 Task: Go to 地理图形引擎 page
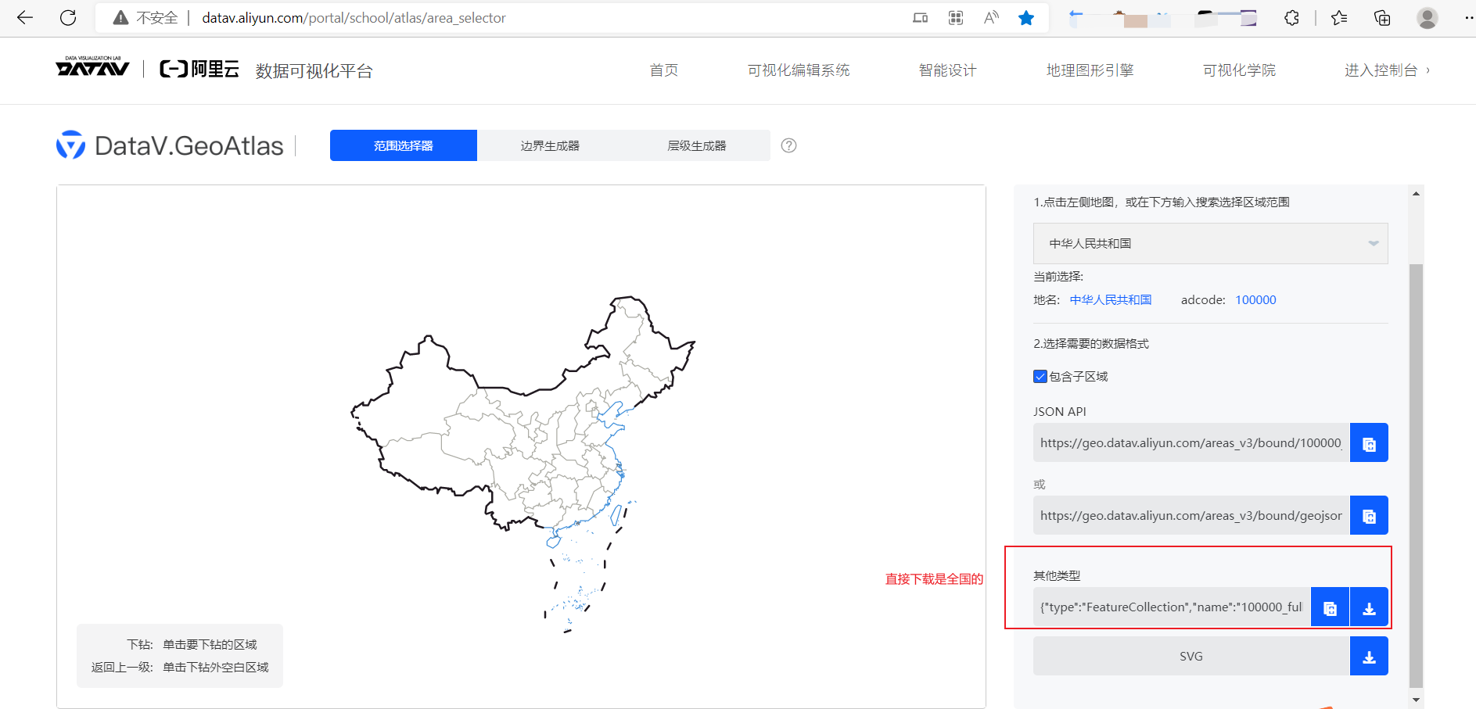(x=1090, y=70)
